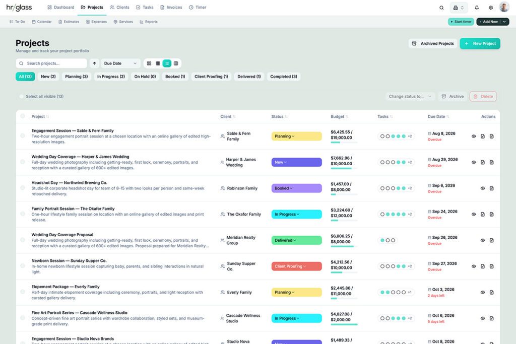Image resolution: width=516 pixels, height=344 pixels.
Task: Click the document icon in the Fine Art Portrait row
Action: tap(491, 318)
